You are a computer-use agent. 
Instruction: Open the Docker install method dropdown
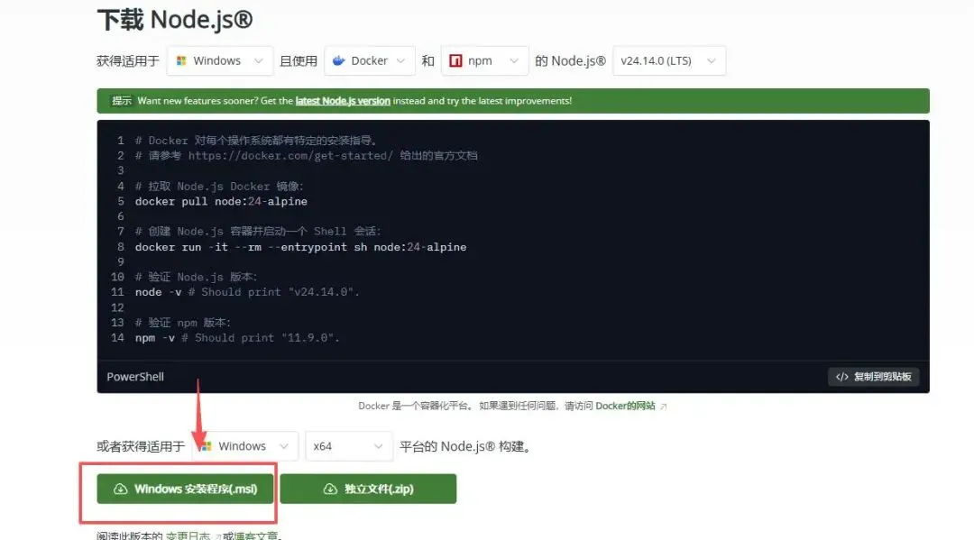coord(370,60)
